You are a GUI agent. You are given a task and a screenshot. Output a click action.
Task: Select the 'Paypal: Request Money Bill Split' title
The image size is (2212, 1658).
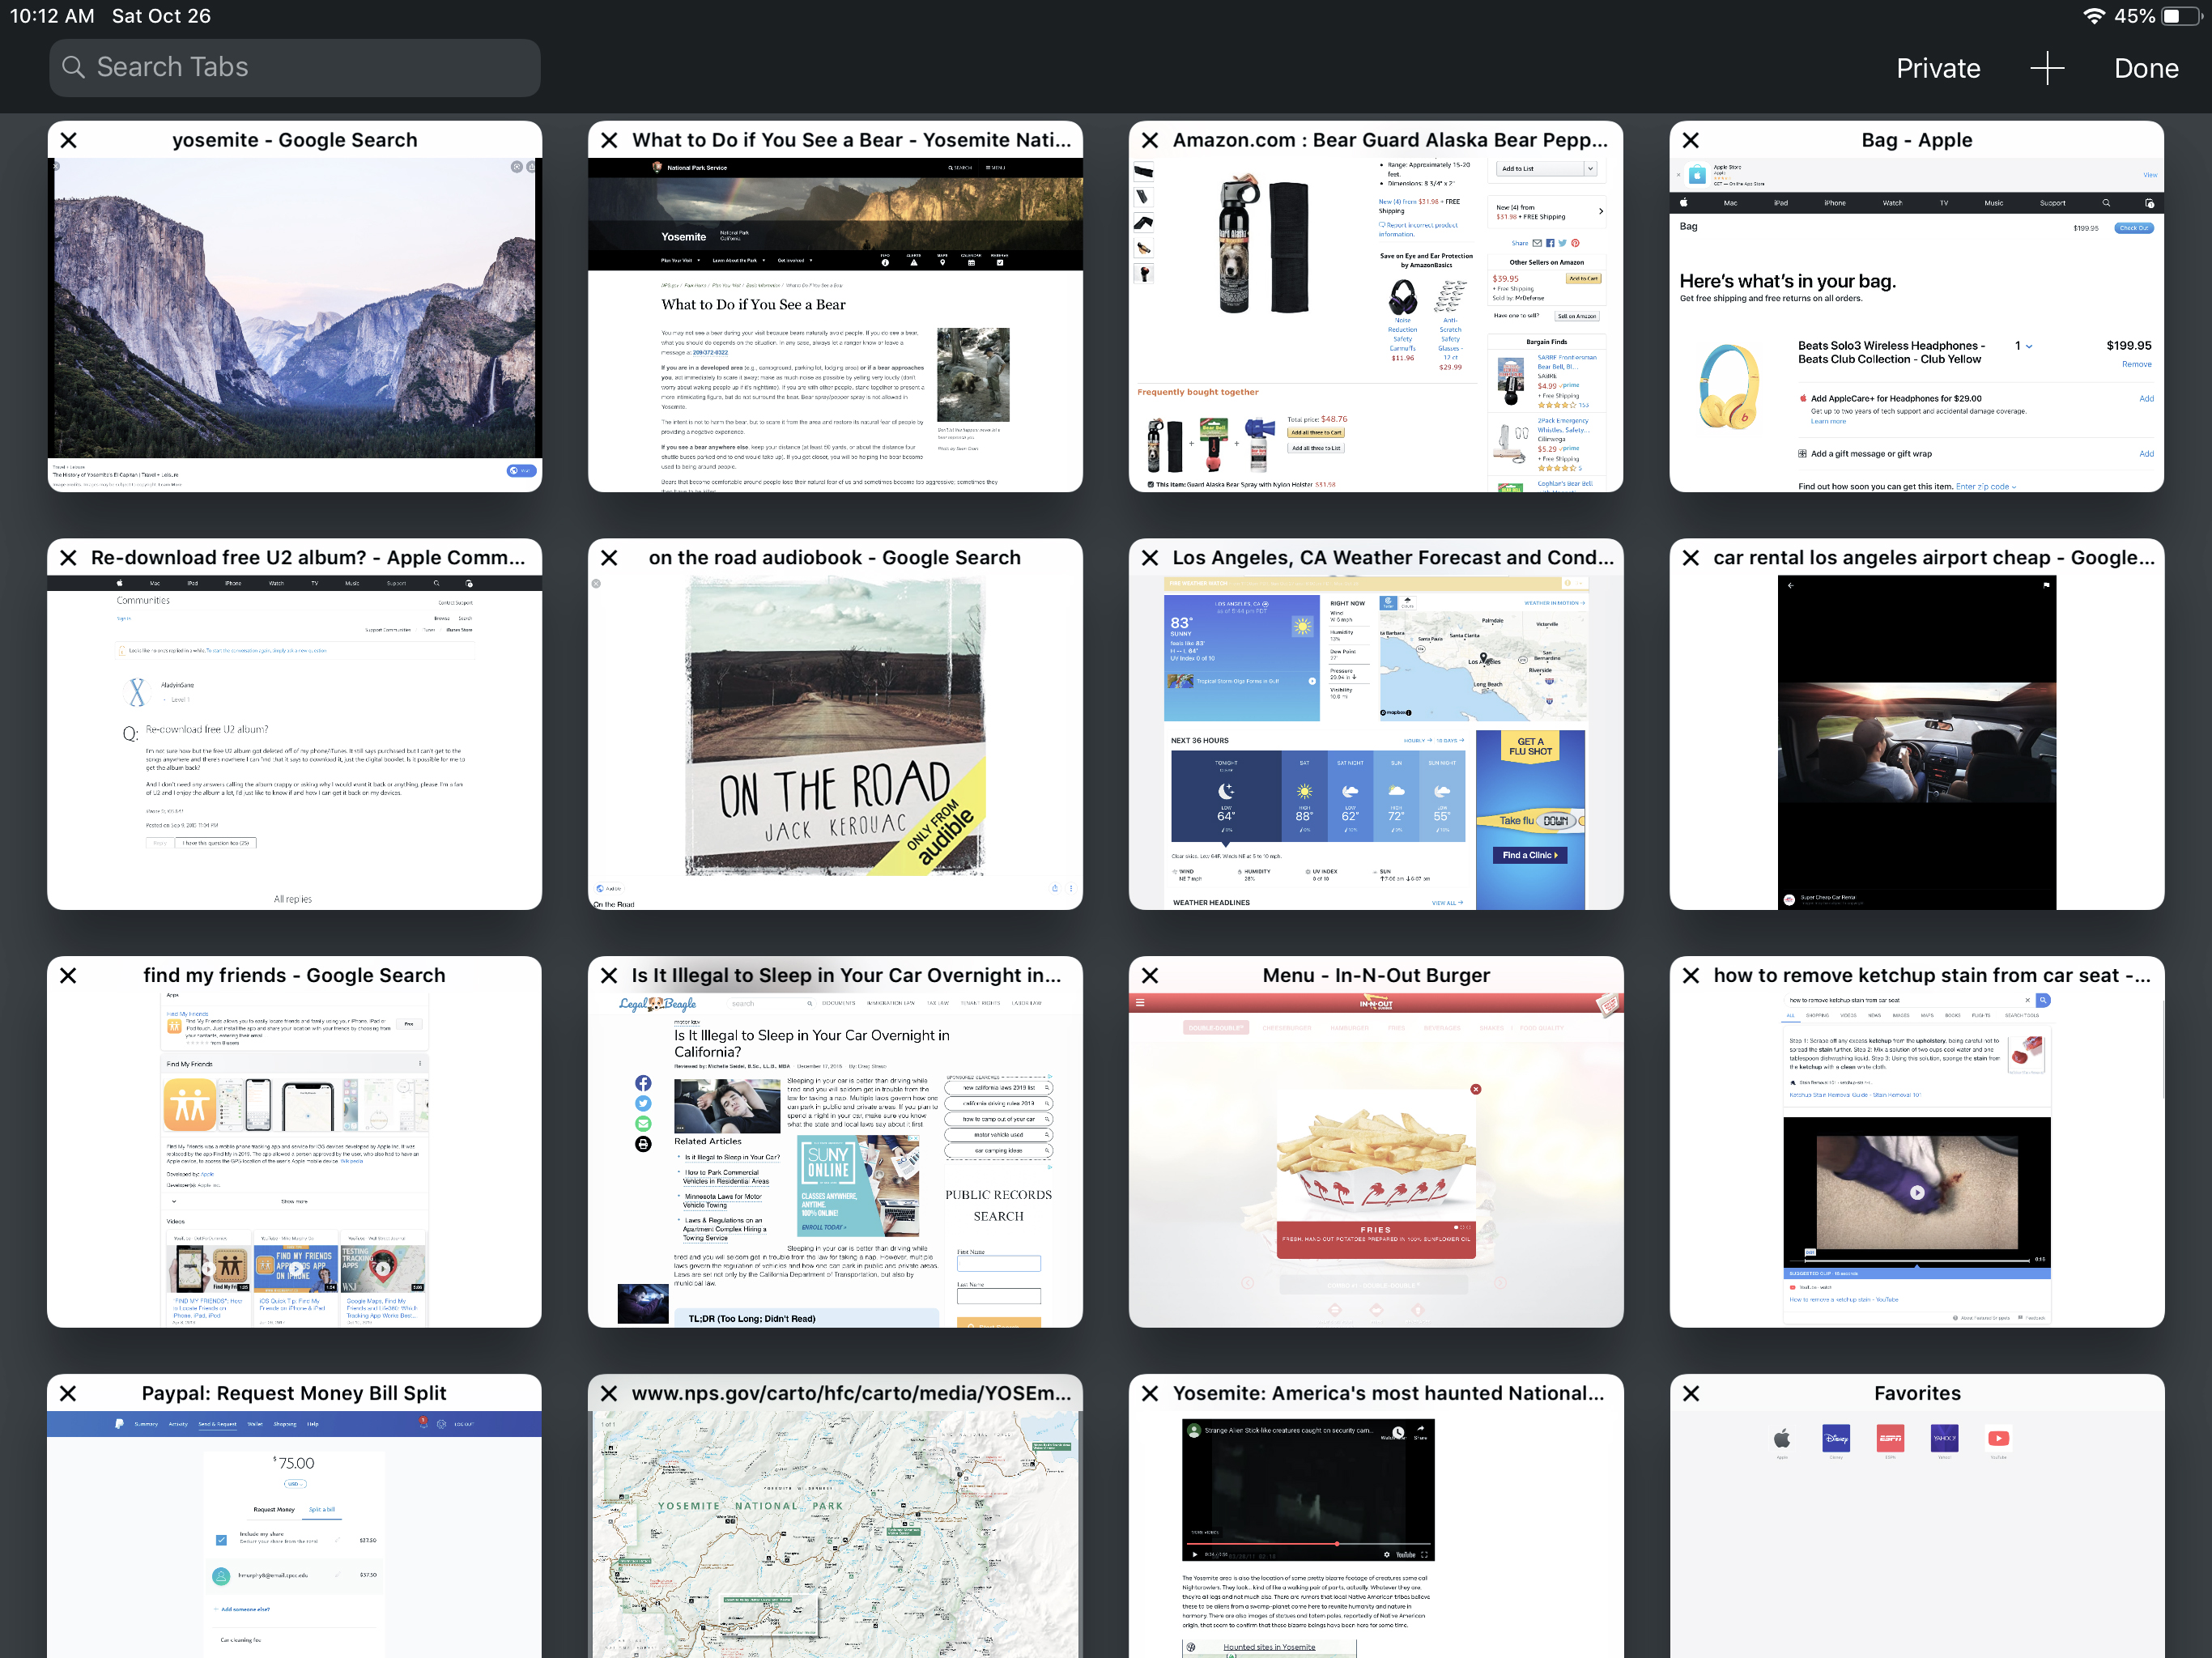[x=294, y=1393]
